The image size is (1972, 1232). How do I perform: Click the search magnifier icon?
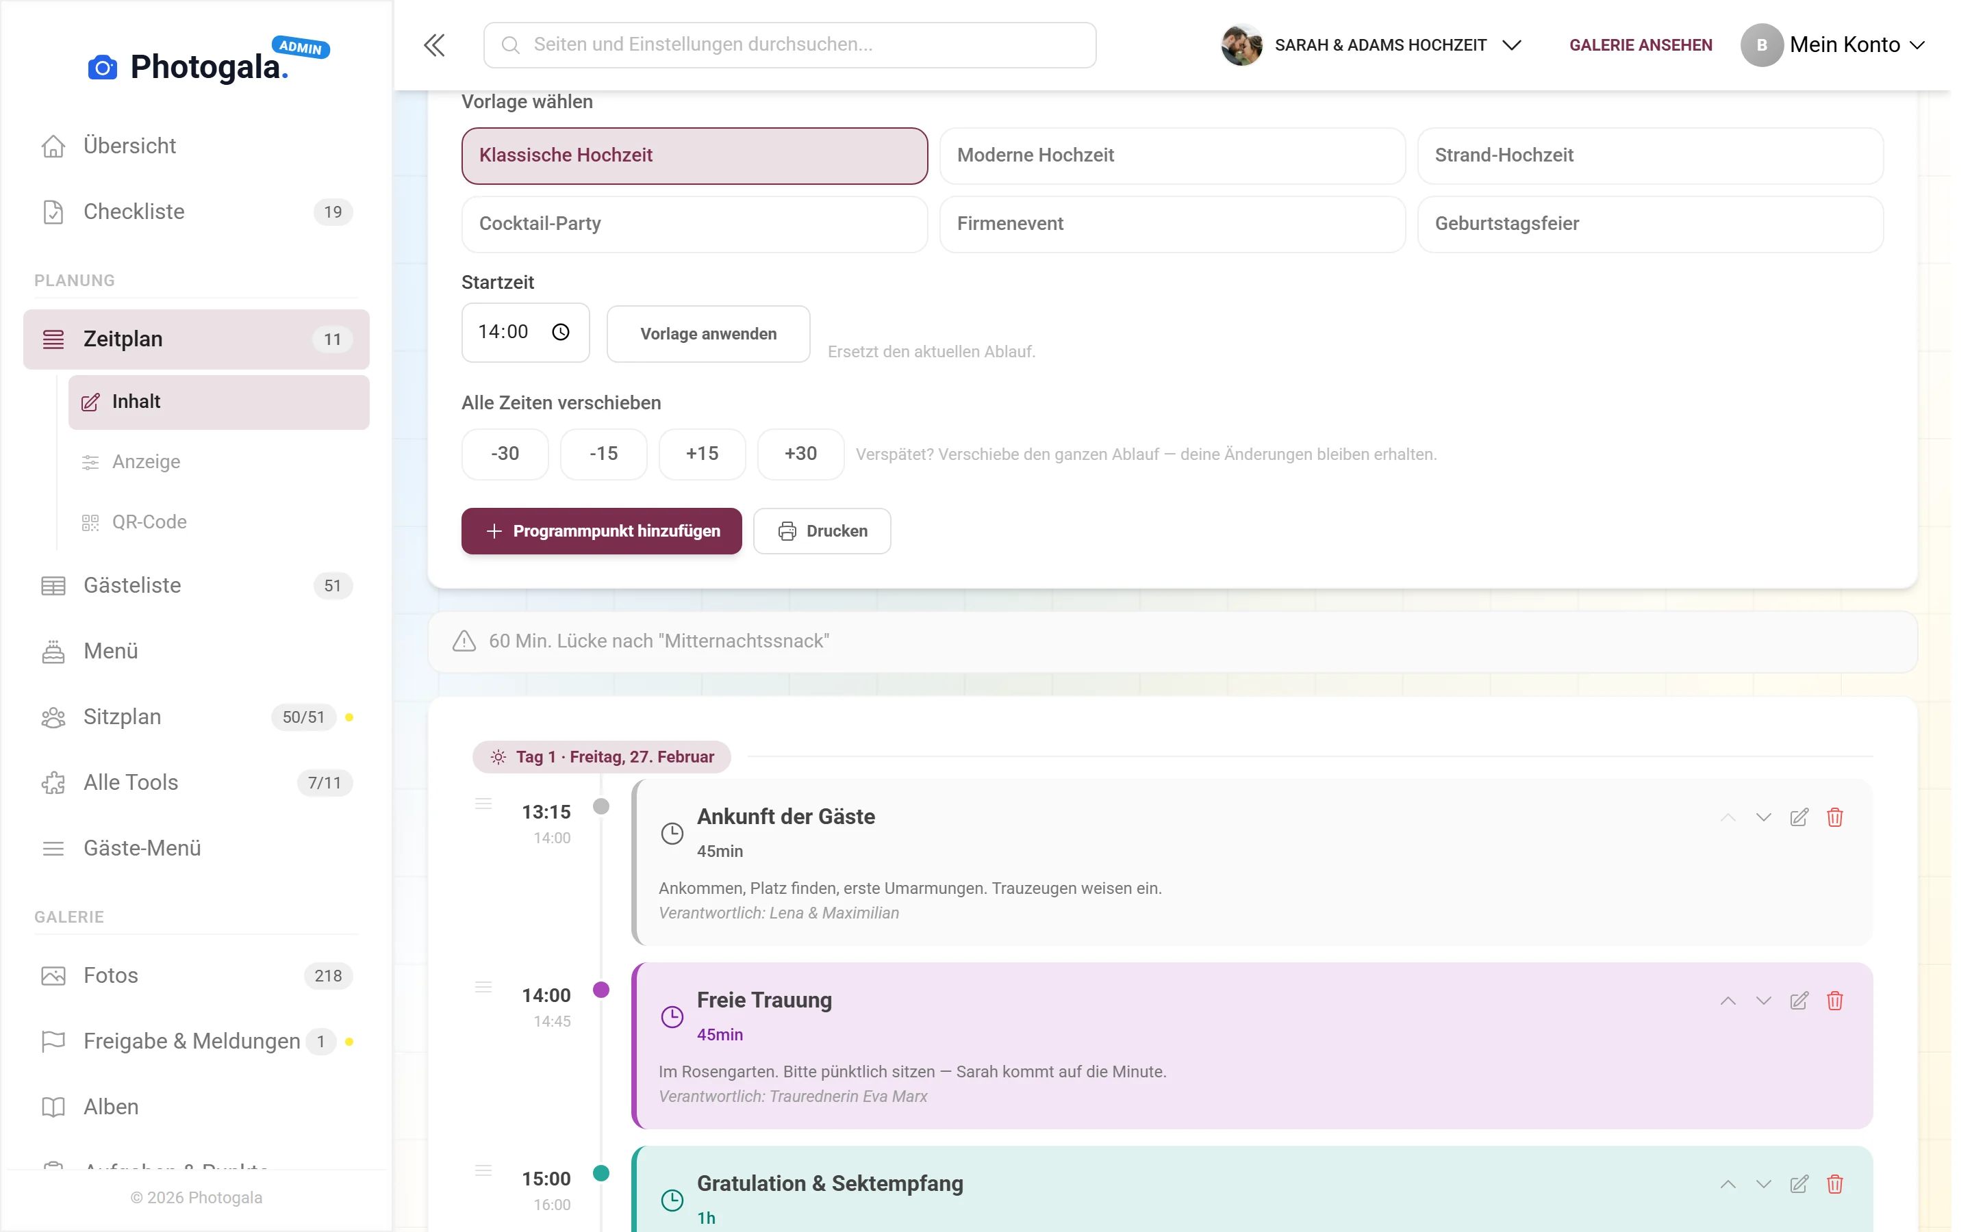click(x=511, y=44)
